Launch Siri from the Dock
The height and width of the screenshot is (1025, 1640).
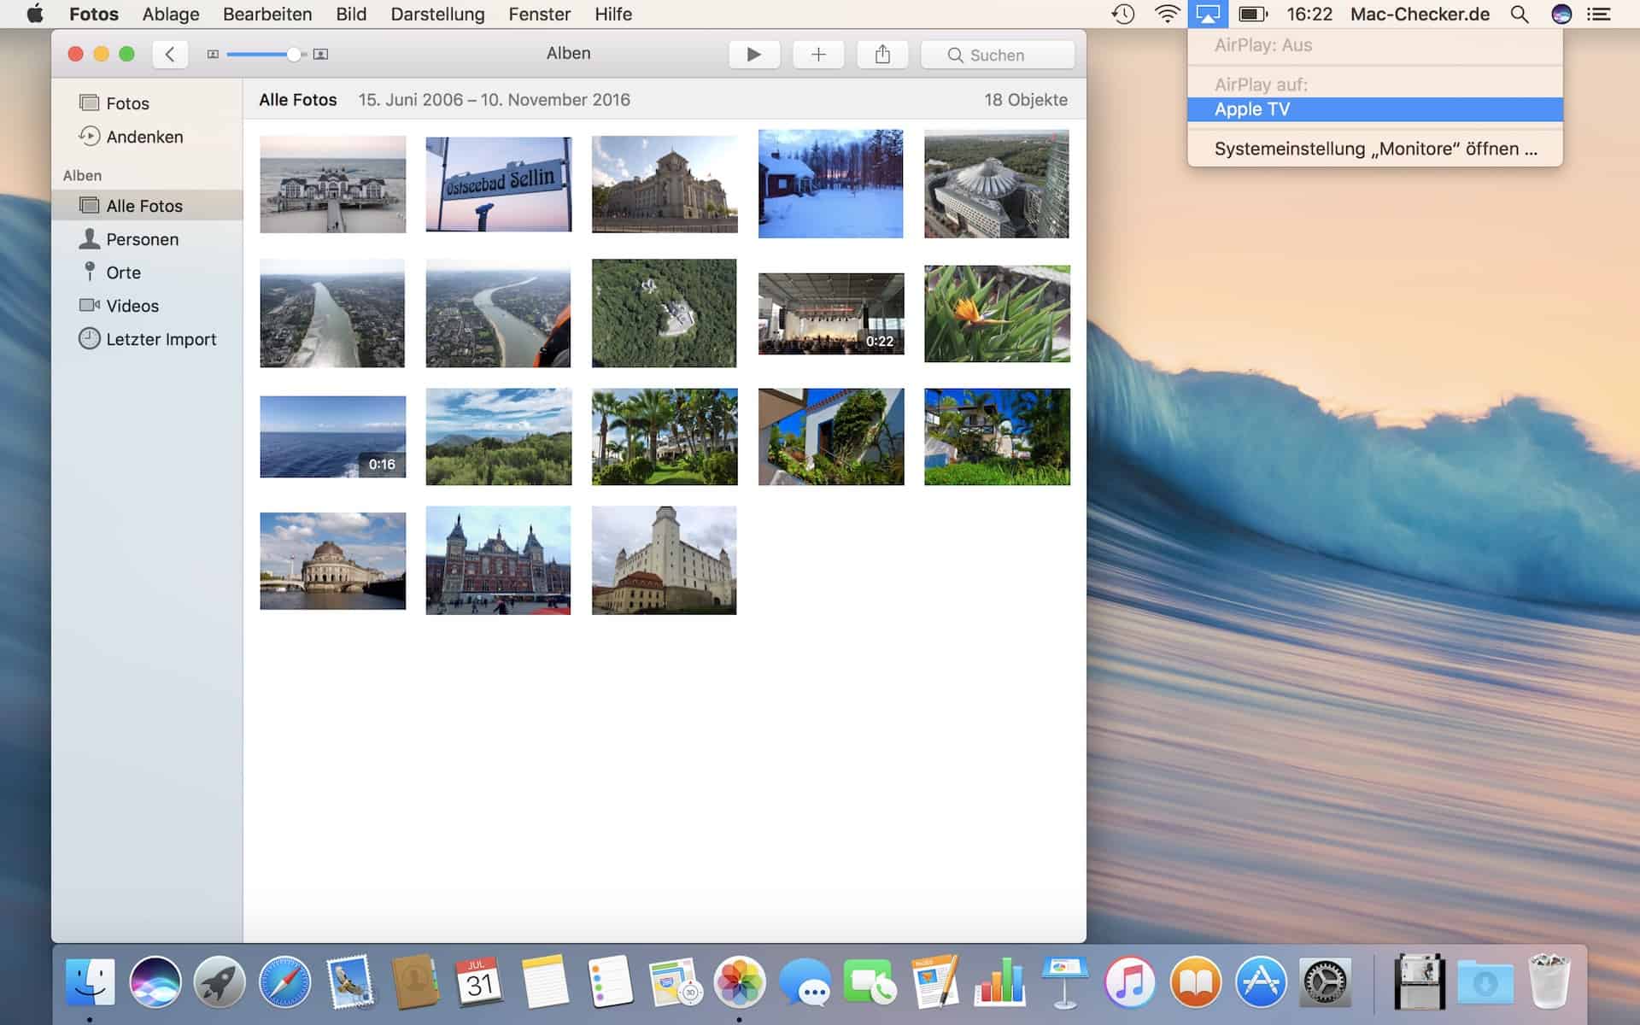[x=155, y=982]
